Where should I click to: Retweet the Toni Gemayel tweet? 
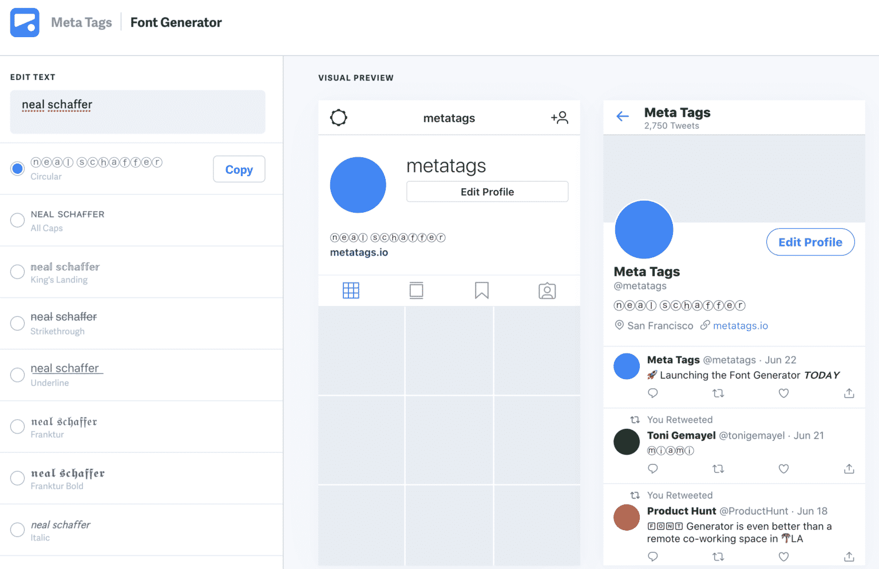click(x=718, y=469)
